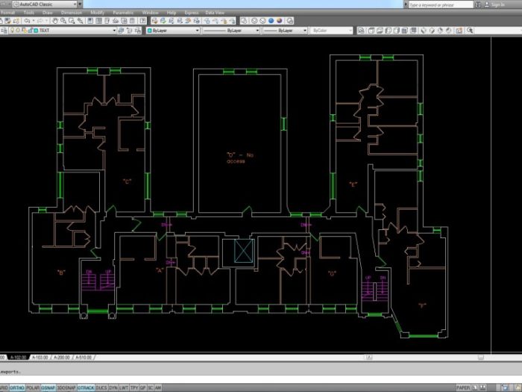The width and height of the screenshot is (522, 392).
Task: Open the Tools menu
Action: click(29, 13)
